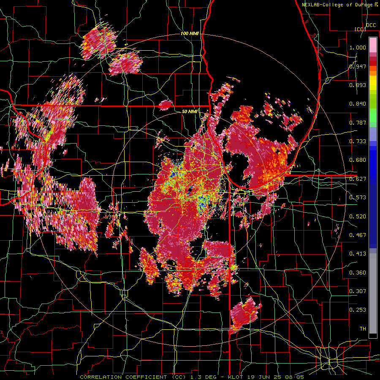The image size is (380, 380).
Task: Click the 0.840 scale value
Action: tap(358, 104)
